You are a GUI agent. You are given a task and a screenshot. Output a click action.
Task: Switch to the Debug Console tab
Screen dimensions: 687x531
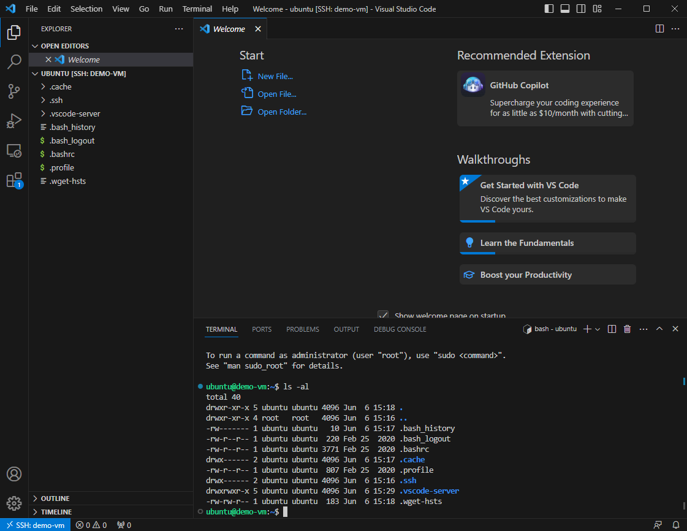[400, 329]
